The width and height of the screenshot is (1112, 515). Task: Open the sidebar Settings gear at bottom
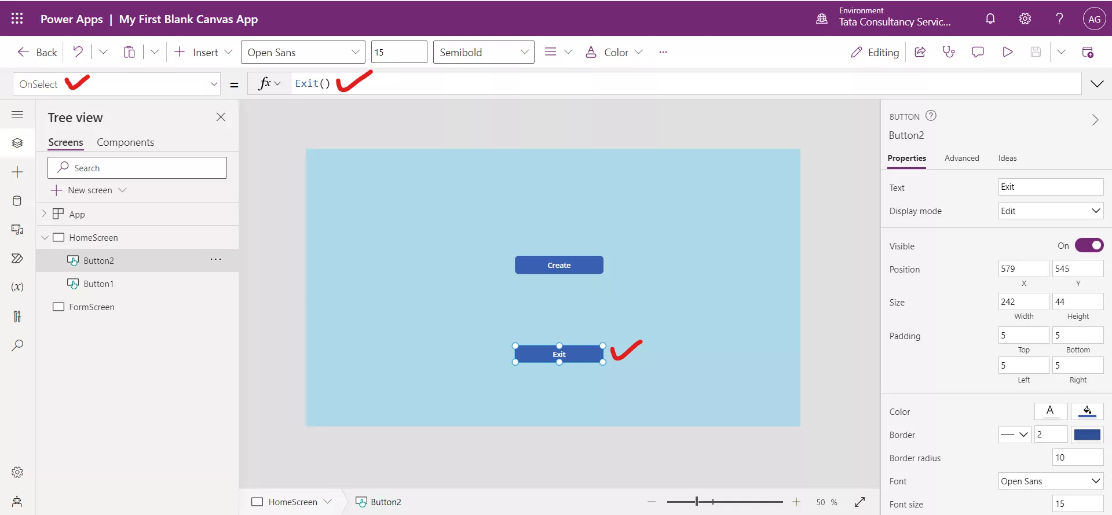(x=17, y=472)
